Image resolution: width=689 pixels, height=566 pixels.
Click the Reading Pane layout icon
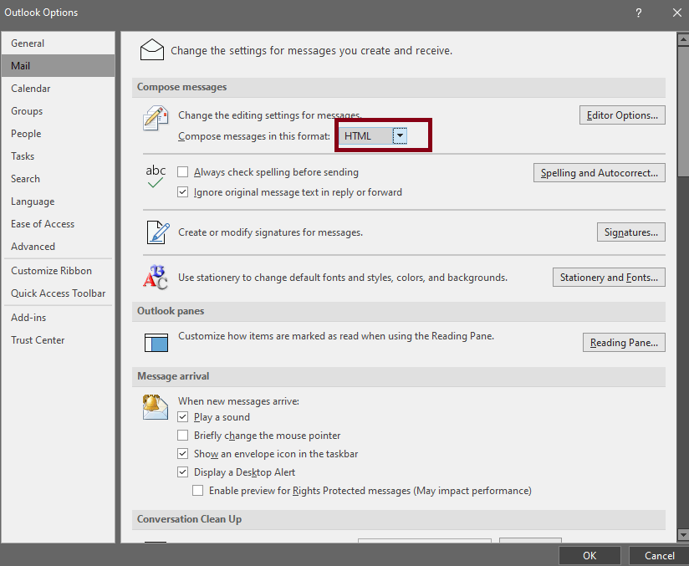pos(156,342)
